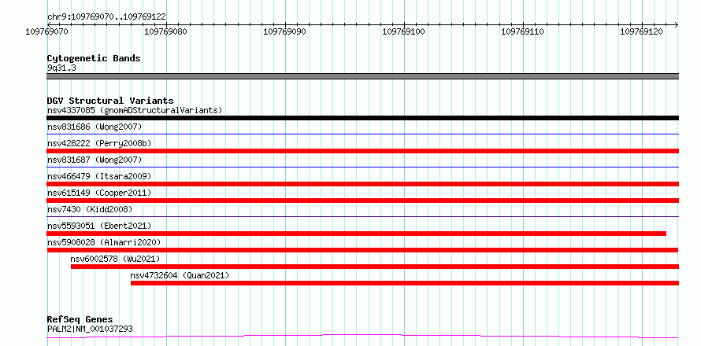Image resolution: width=701 pixels, height=346 pixels.
Task: Open variant nsv466479 (Itsara2009) label
Action: pyautogui.click(x=99, y=176)
